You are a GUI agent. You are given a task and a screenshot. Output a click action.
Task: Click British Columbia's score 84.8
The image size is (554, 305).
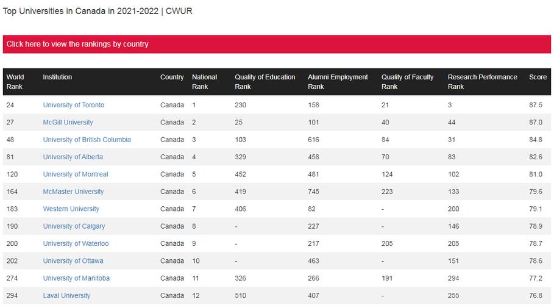[536, 140]
